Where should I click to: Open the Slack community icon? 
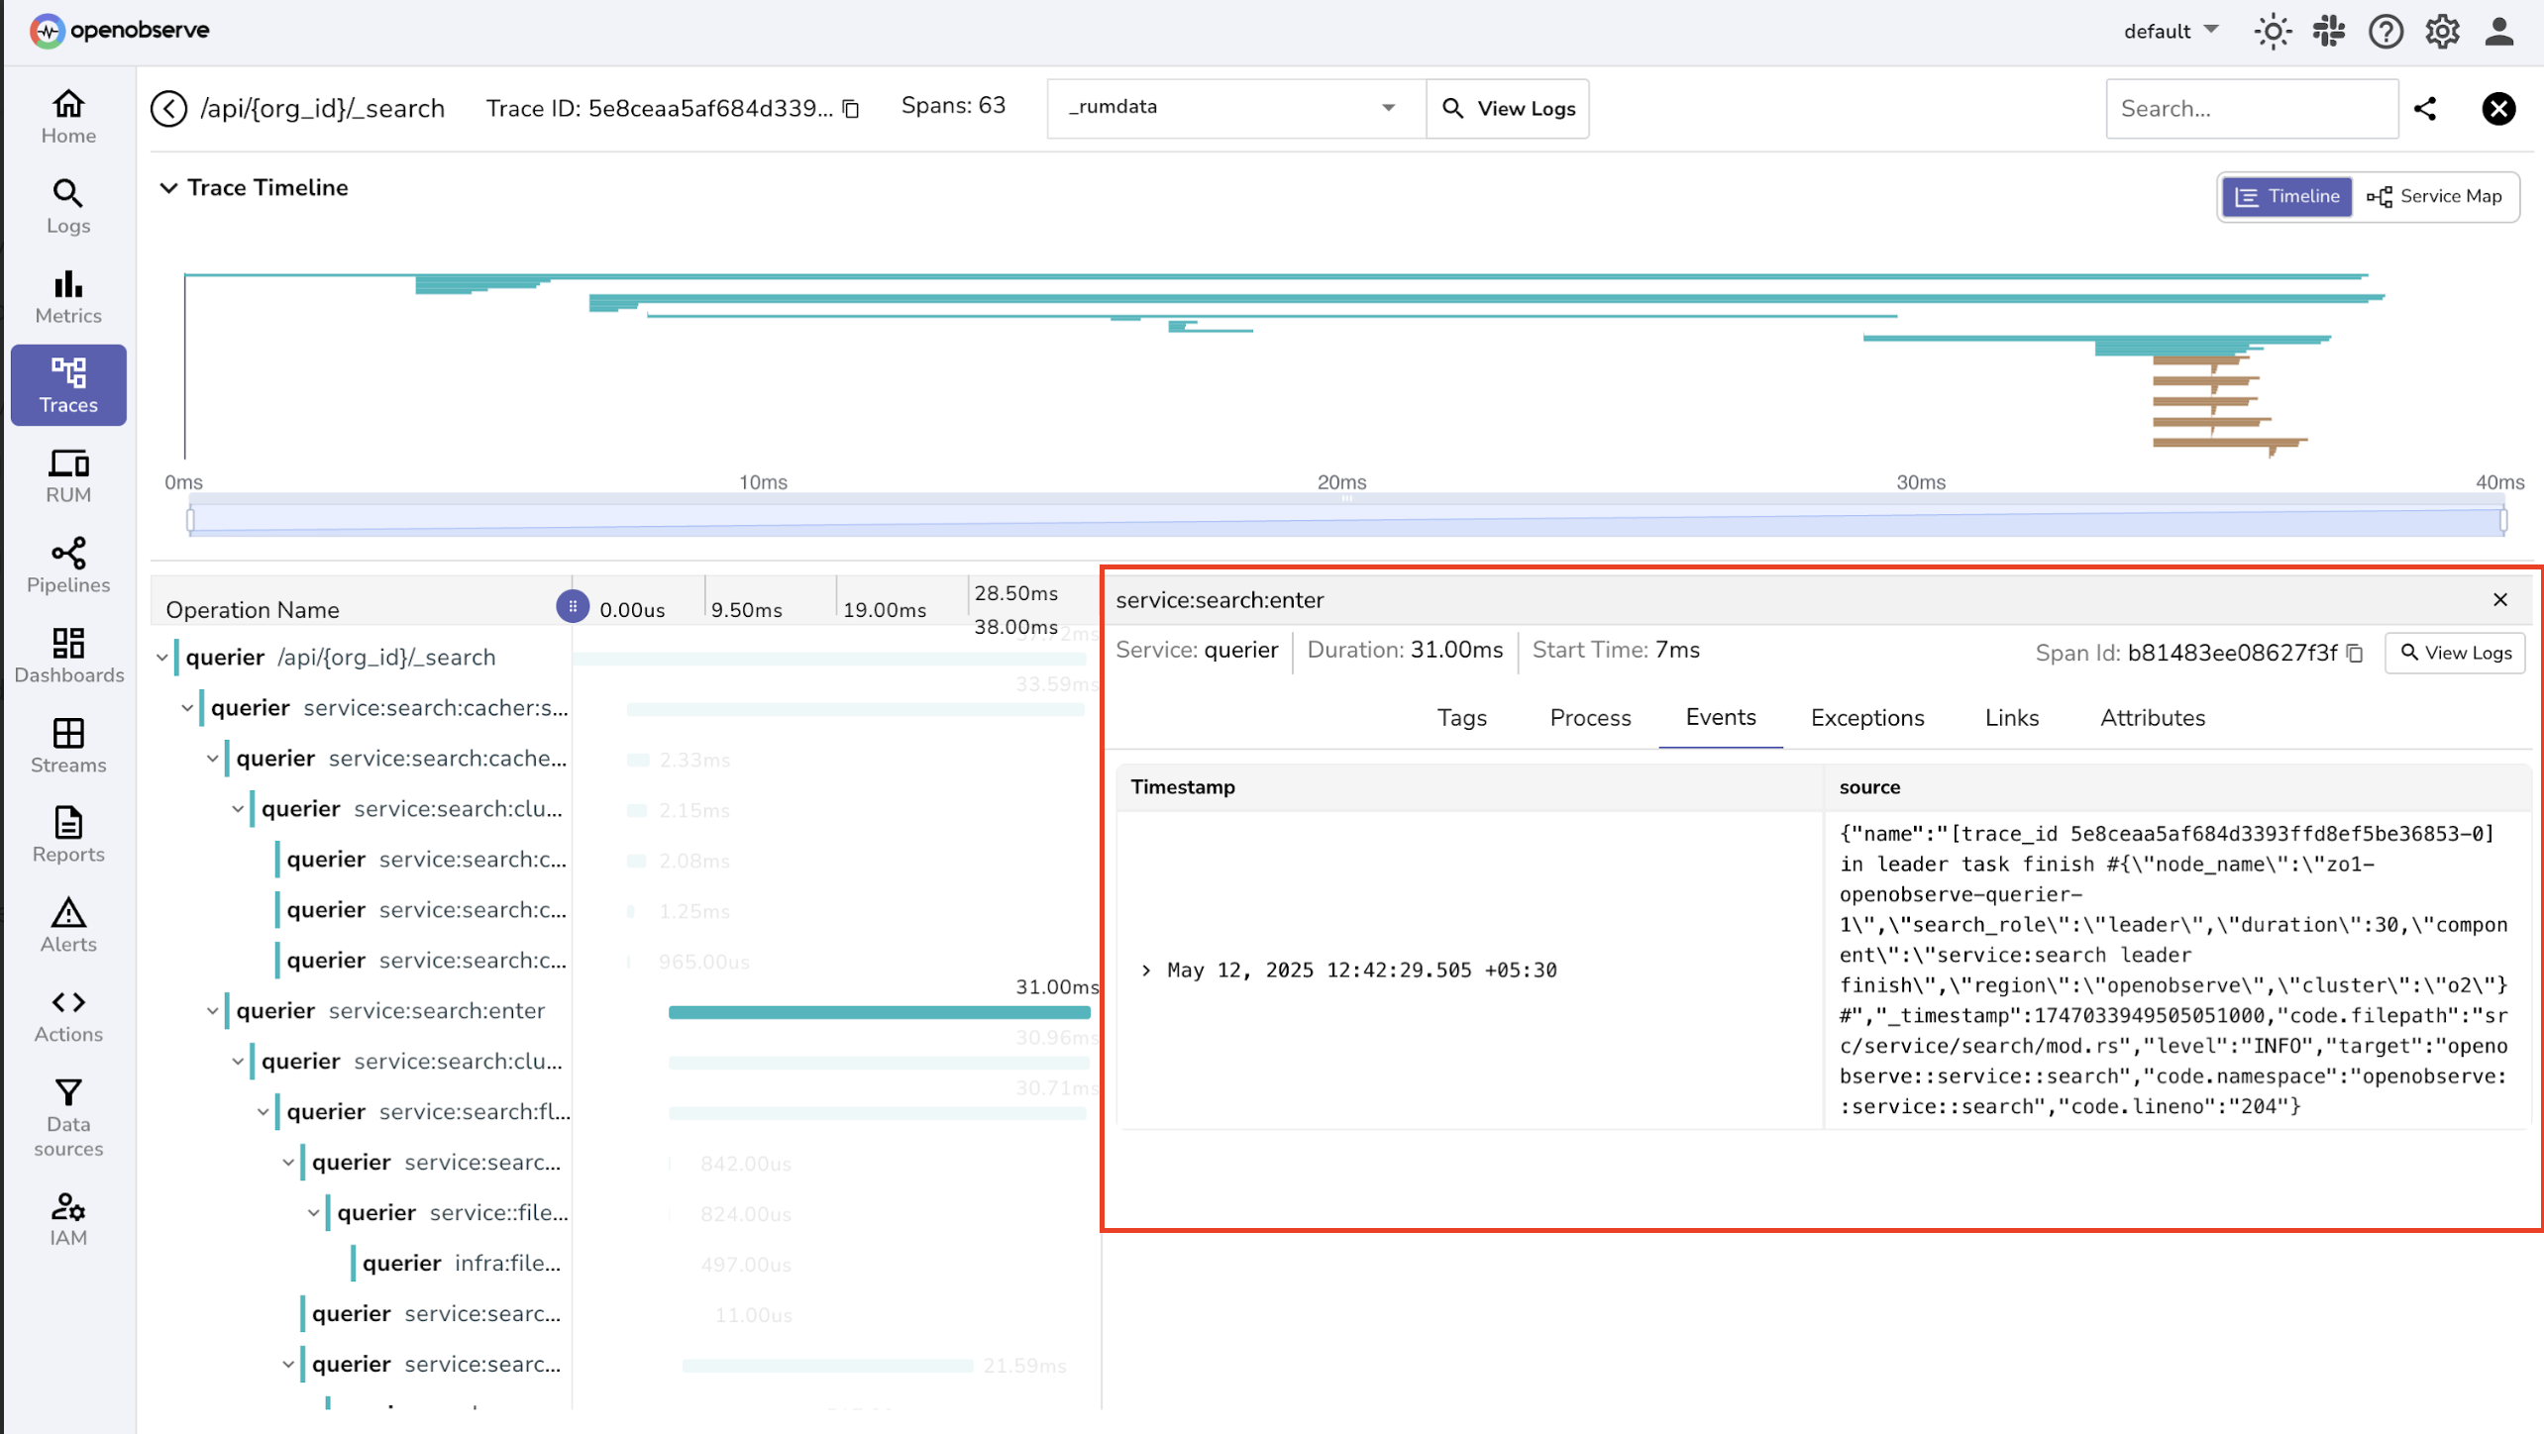pyautogui.click(x=2329, y=31)
